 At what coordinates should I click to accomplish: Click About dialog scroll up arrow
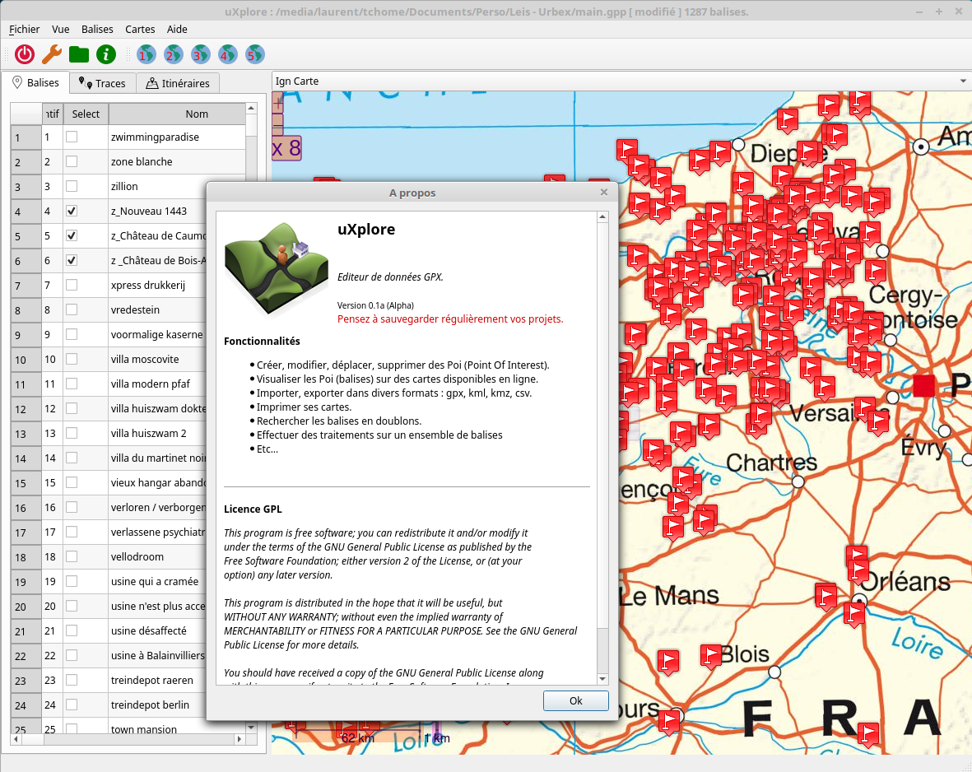[602, 217]
